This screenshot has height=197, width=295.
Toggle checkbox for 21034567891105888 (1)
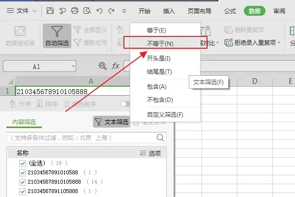pyautogui.click(x=23, y=192)
